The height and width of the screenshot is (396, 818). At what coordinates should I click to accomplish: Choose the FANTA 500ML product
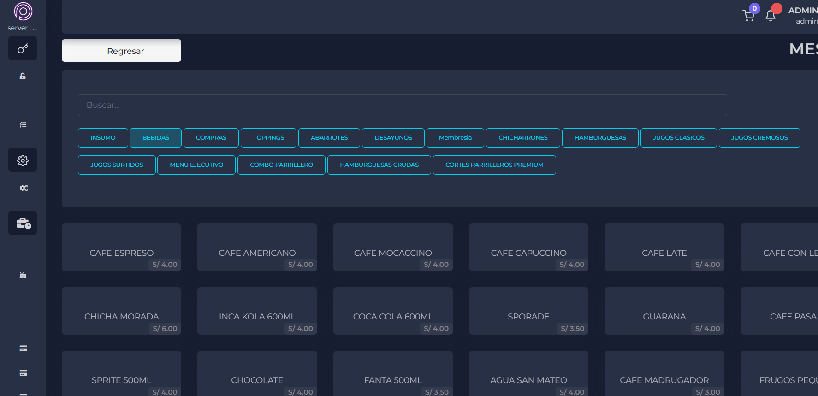[x=393, y=373]
